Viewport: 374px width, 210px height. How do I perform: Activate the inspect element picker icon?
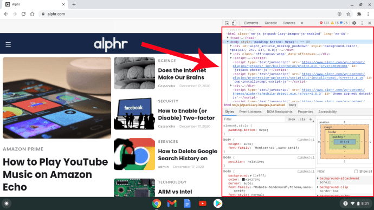point(227,23)
